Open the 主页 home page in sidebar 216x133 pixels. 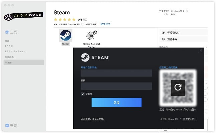[11, 32]
